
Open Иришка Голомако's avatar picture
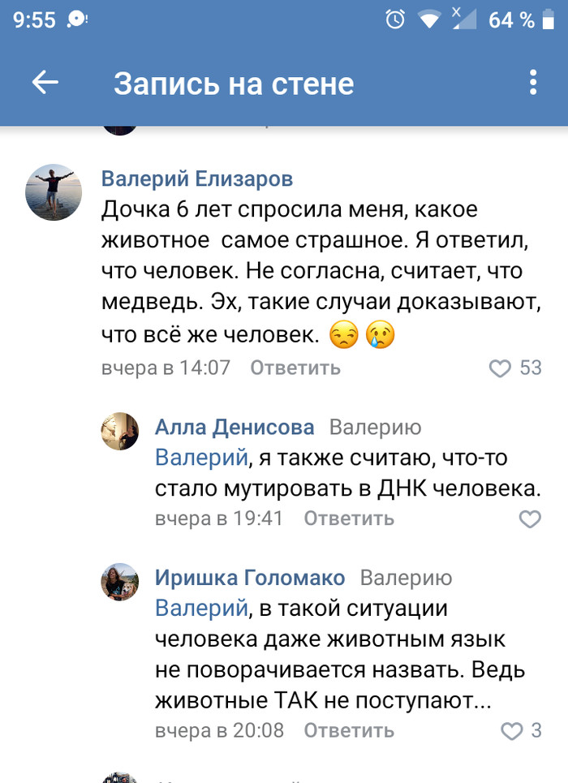(120, 581)
